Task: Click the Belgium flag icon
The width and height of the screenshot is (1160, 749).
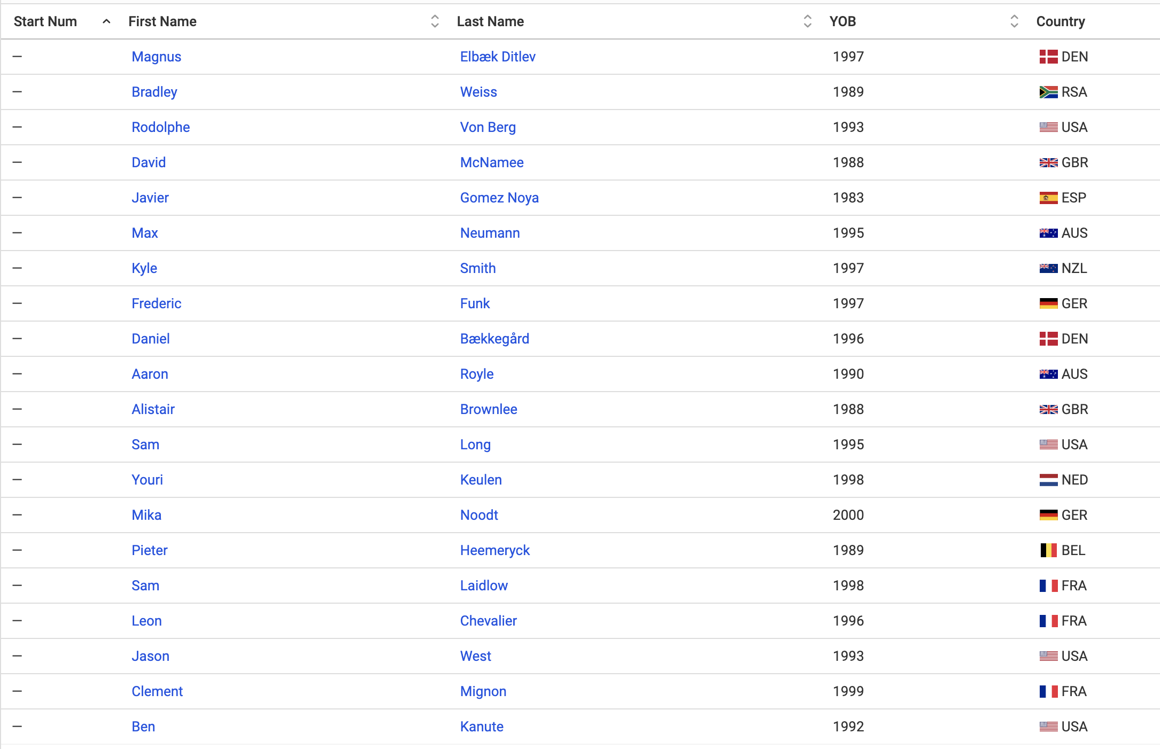Action: pyautogui.click(x=1048, y=550)
